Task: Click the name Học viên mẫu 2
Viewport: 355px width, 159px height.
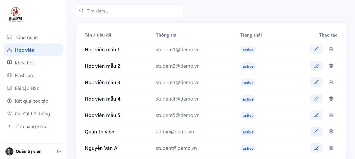Action: click(102, 66)
